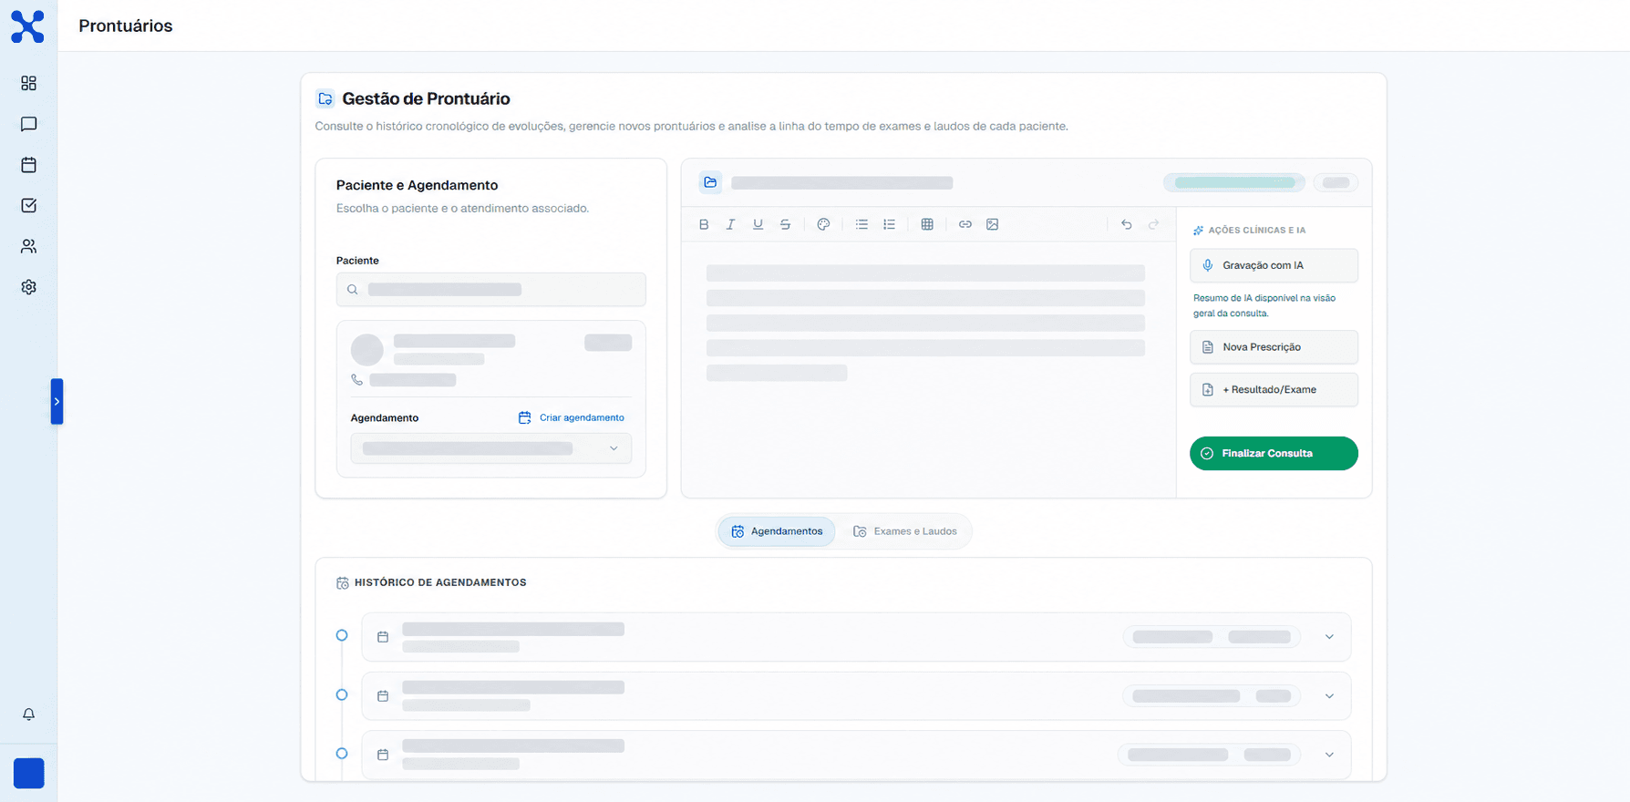
Task: Insert a hyperlink in the editor
Action: click(x=965, y=224)
